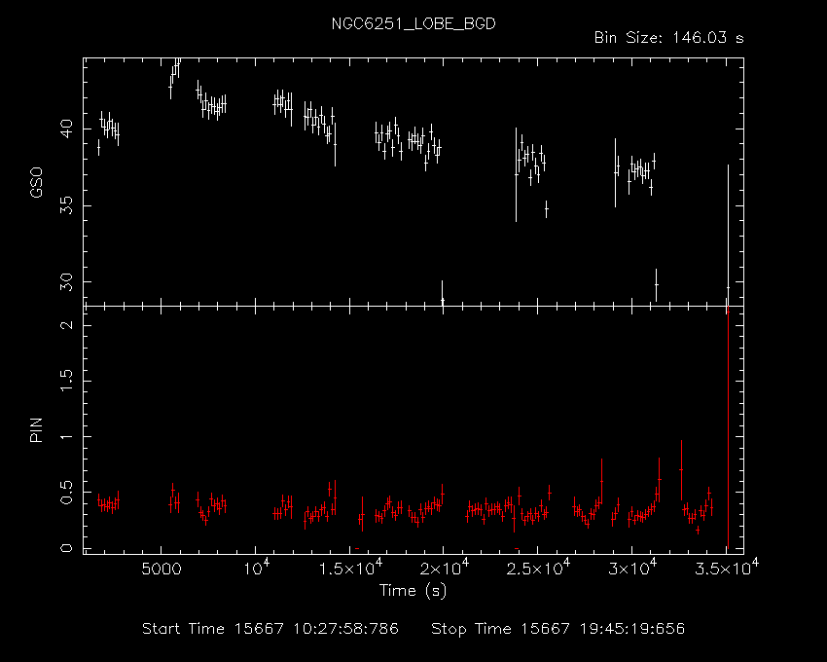Click the GSO y-axis label
827x662 pixels.
36,183
